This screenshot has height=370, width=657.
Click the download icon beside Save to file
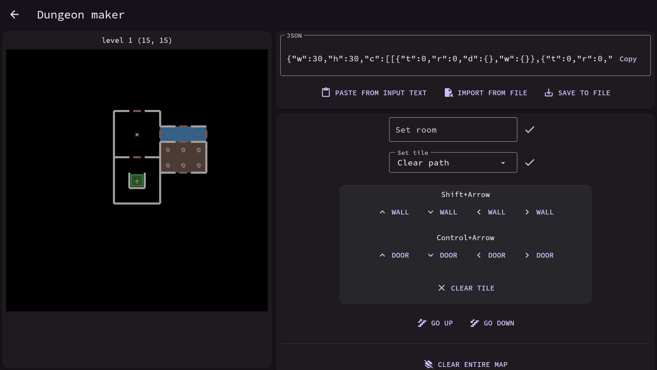pyautogui.click(x=549, y=92)
